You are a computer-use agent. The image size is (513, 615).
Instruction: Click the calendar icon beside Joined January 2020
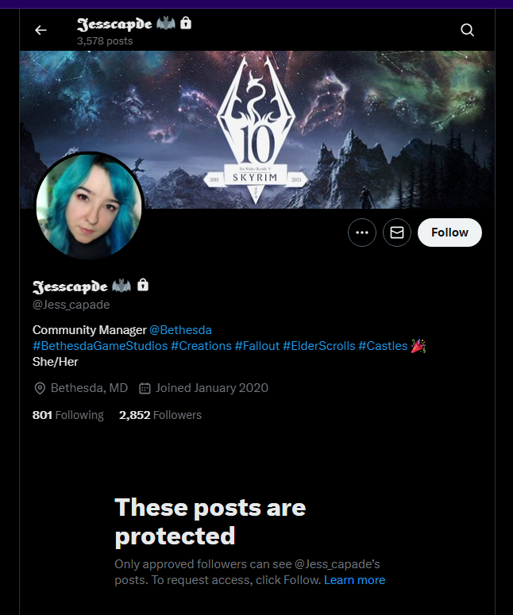145,388
